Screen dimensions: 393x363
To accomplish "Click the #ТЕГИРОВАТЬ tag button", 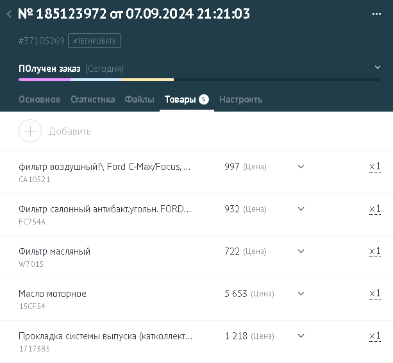I will click(x=94, y=40).
